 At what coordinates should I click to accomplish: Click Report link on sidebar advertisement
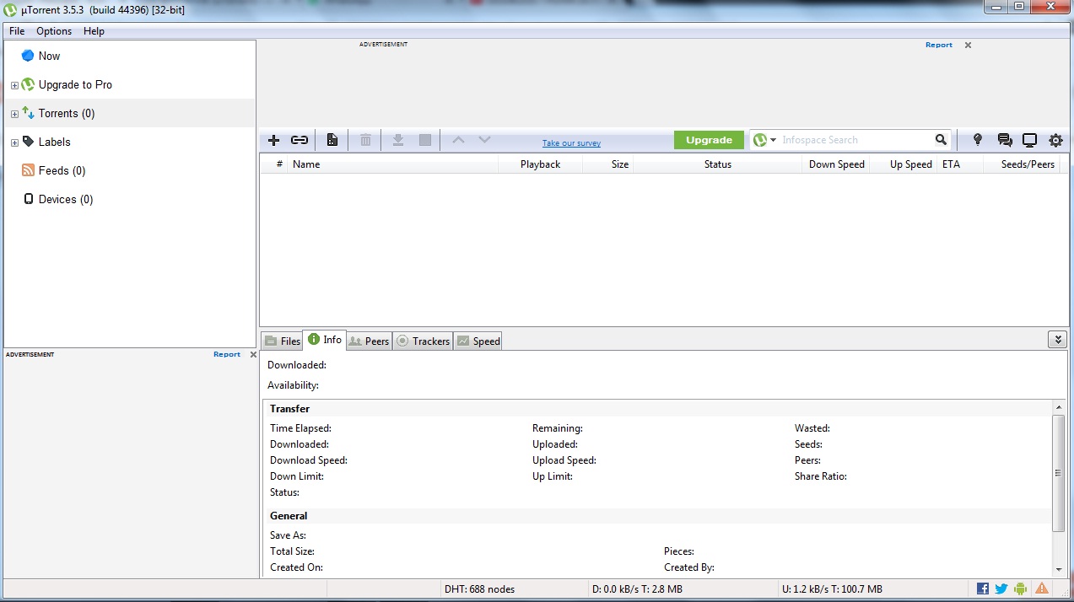pyautogui.click(x=227, y=354)
